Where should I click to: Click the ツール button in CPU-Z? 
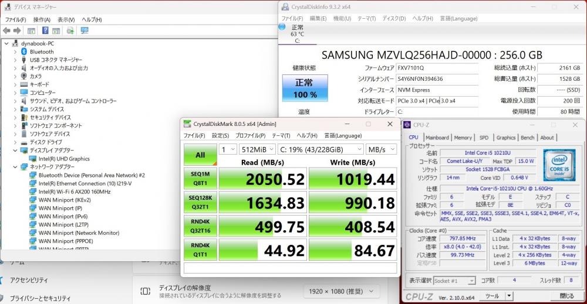pyautogui.click(x=492, y=296)
